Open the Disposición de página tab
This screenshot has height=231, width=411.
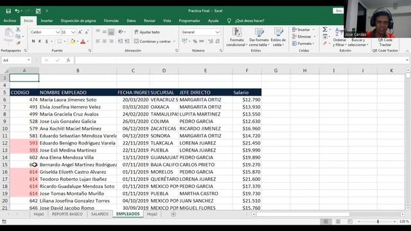[78, 21]
